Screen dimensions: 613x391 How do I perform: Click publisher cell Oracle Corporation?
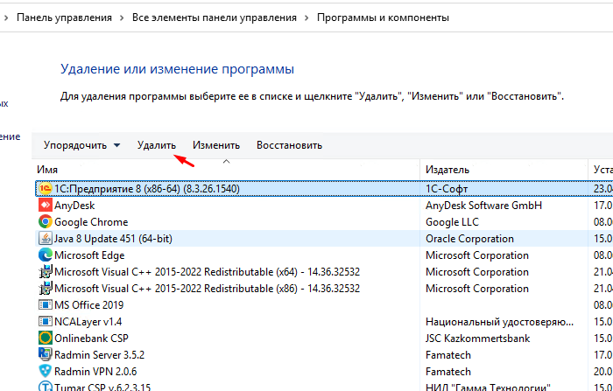pyautogui.click(x=469, y=239)
